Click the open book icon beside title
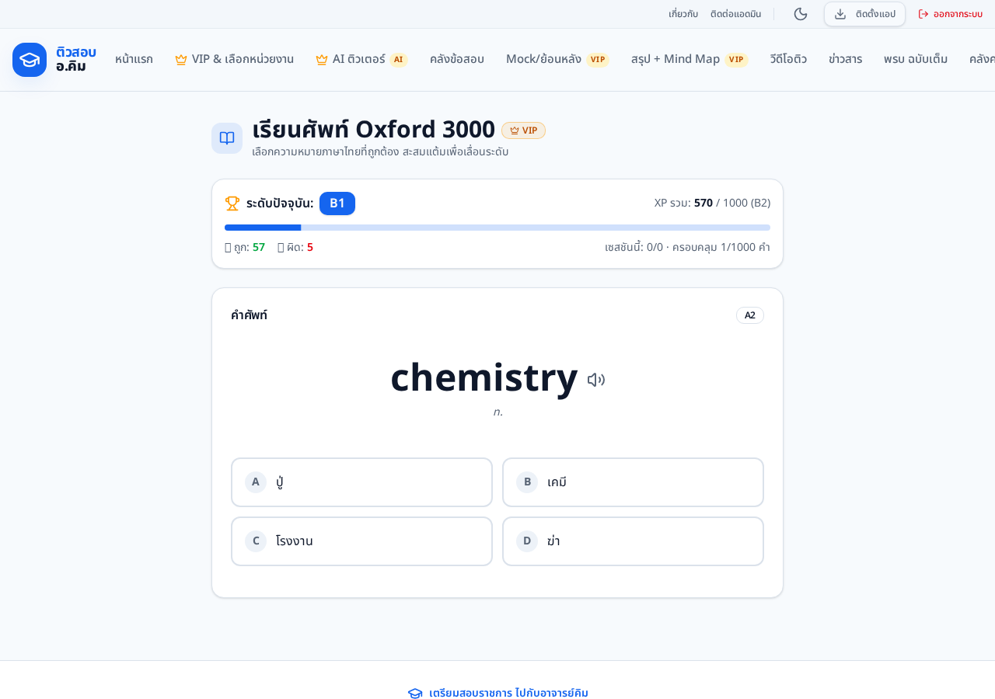 [x=227, y=138]
